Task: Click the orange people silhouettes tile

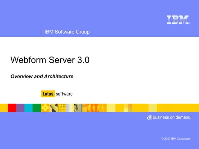Action: (99, 108)
